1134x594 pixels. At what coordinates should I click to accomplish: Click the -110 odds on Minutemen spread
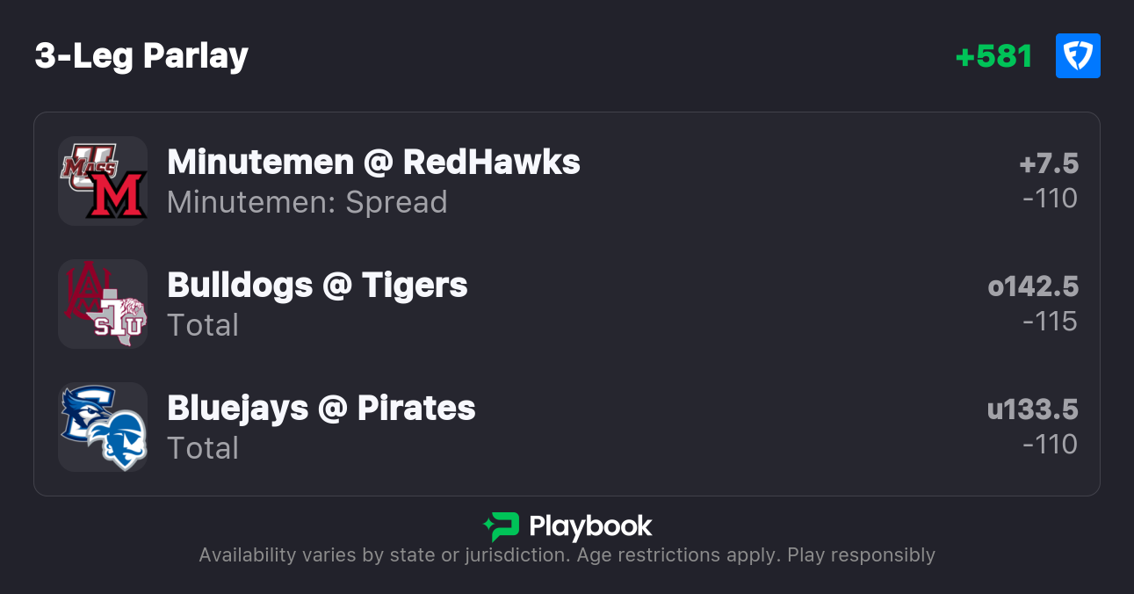pos(1050,199)
